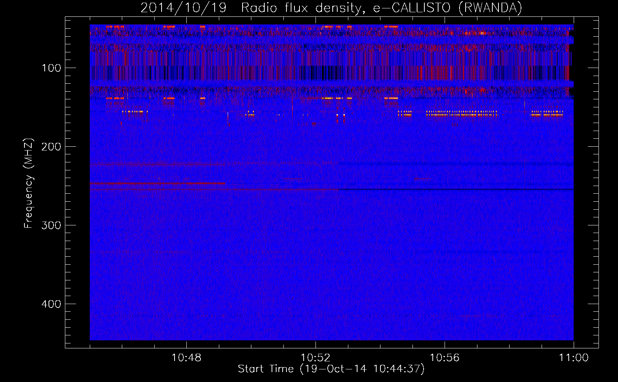Click the time axis label '11:00'
The height and width of the screenshot is (382, 618).
(574, 358)
